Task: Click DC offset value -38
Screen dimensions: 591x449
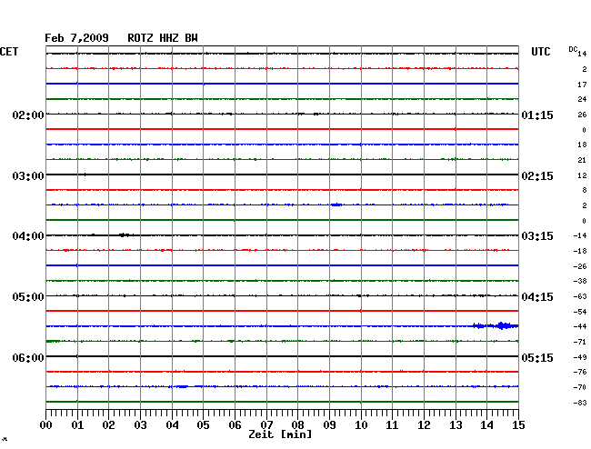Action: 580,281
